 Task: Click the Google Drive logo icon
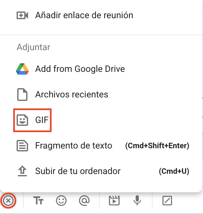pyautogui.click(x=22, y=69)
